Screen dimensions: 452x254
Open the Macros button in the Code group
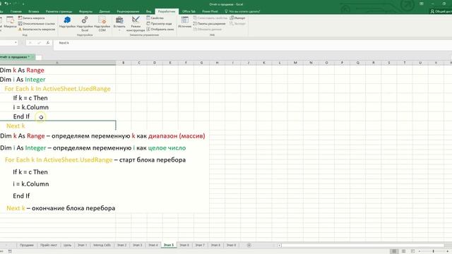point(10,23)
